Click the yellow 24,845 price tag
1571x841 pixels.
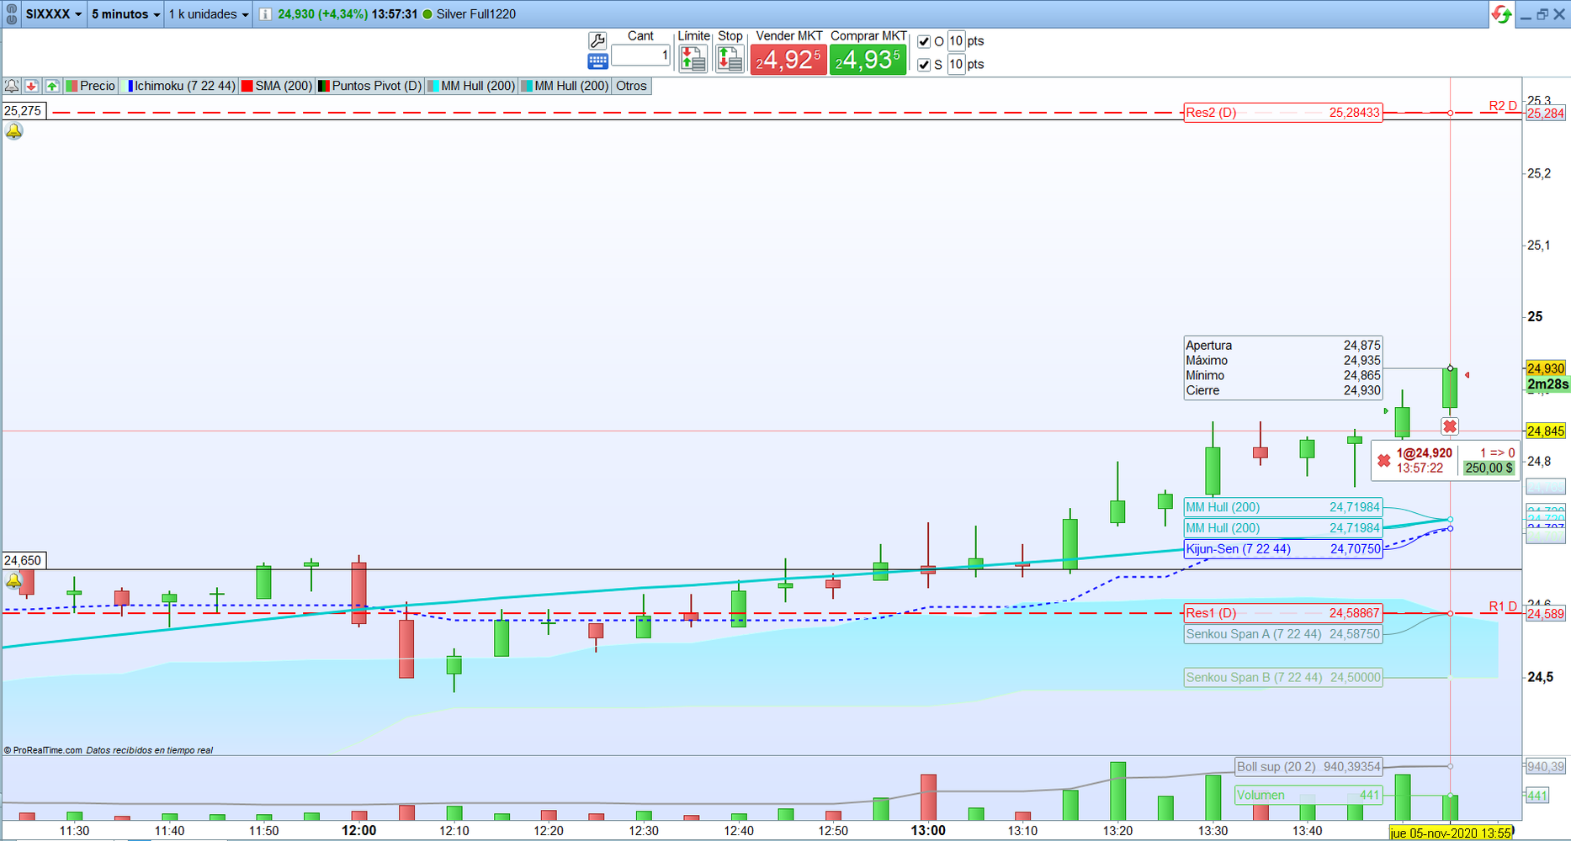point(1546,431)
